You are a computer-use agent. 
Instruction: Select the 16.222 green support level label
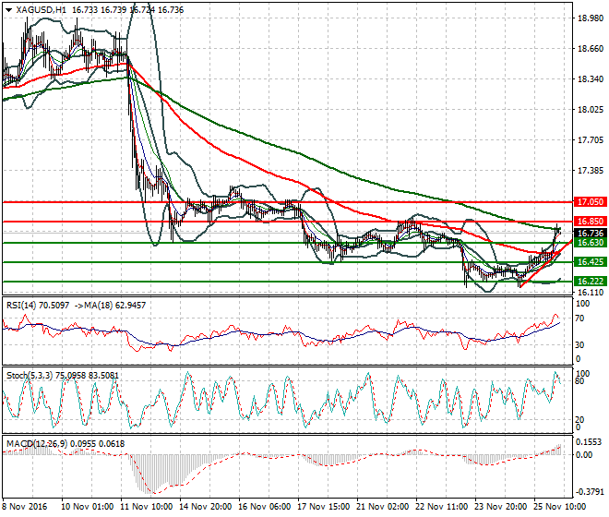click(591, 281)
